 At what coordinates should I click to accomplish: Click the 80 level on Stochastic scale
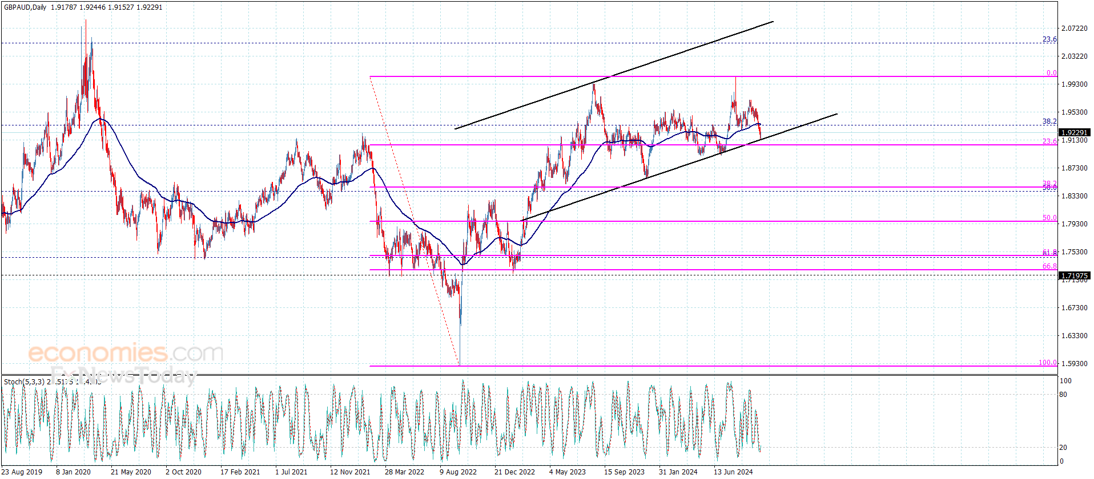(x=1063, y=395)
